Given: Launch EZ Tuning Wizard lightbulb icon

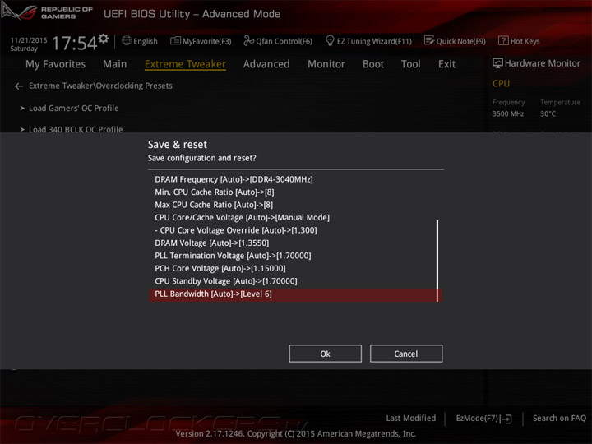Looking at the screenshot, I should [330, 40].
